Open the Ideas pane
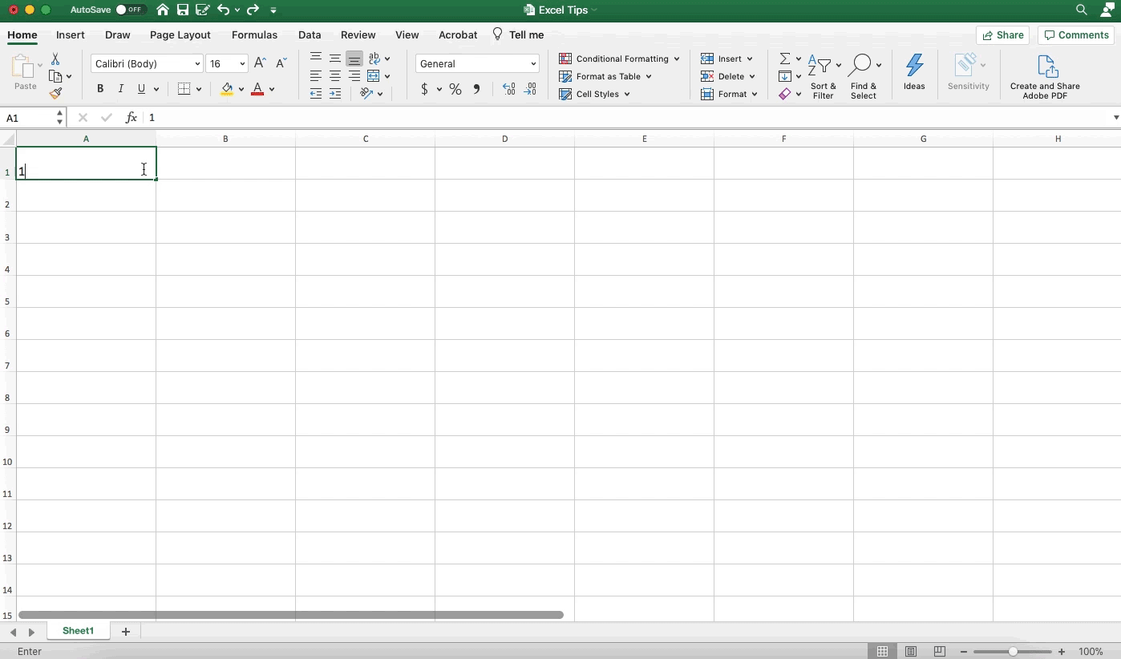 (914, 72)
